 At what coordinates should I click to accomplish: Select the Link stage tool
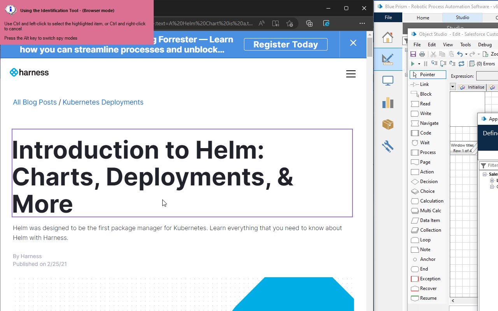pyautogui.click(x=420, y=84)
